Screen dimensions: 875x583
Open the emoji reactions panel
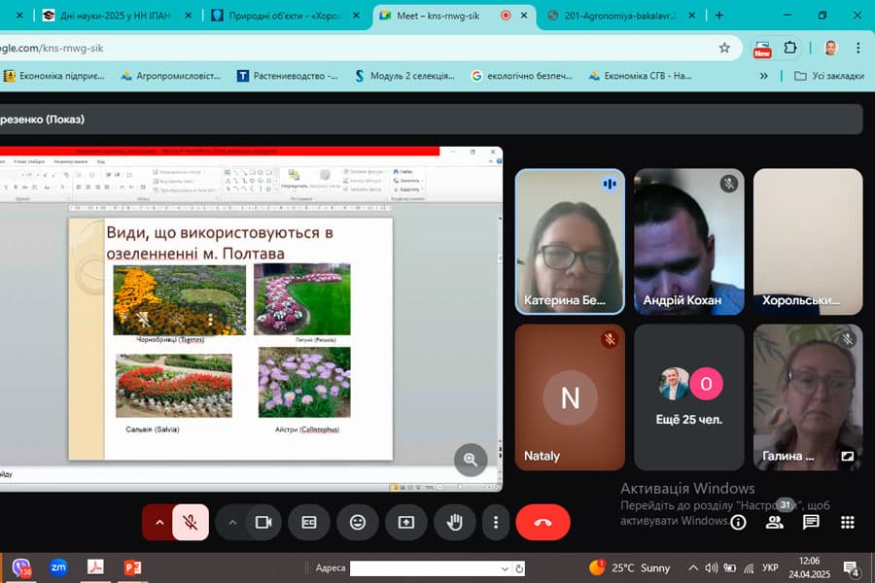tap(358, 522)
